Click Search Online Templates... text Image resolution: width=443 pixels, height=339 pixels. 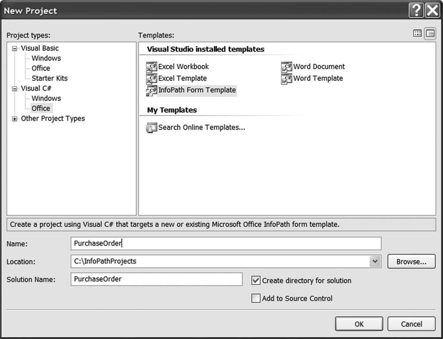coord(202,127)
